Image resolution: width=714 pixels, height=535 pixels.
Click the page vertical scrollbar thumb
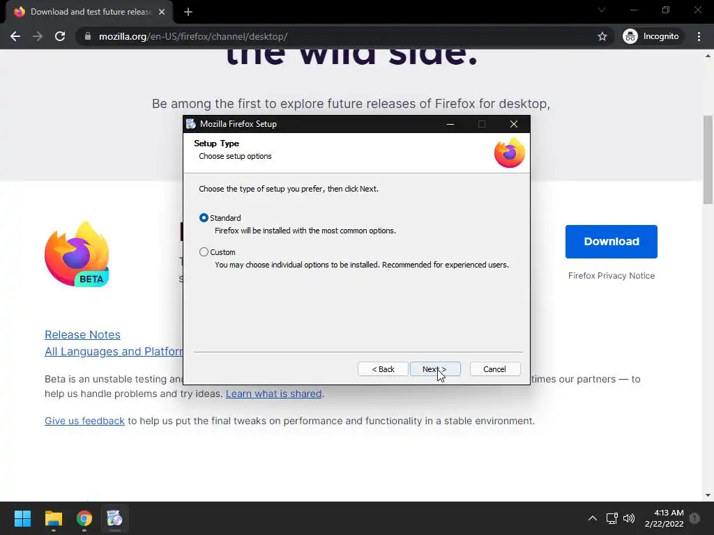tap(708, 160)
